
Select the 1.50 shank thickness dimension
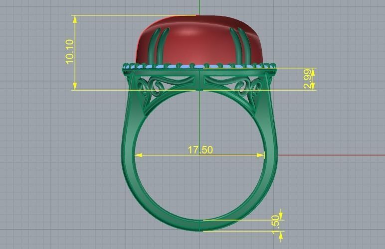tap(276, 225)
